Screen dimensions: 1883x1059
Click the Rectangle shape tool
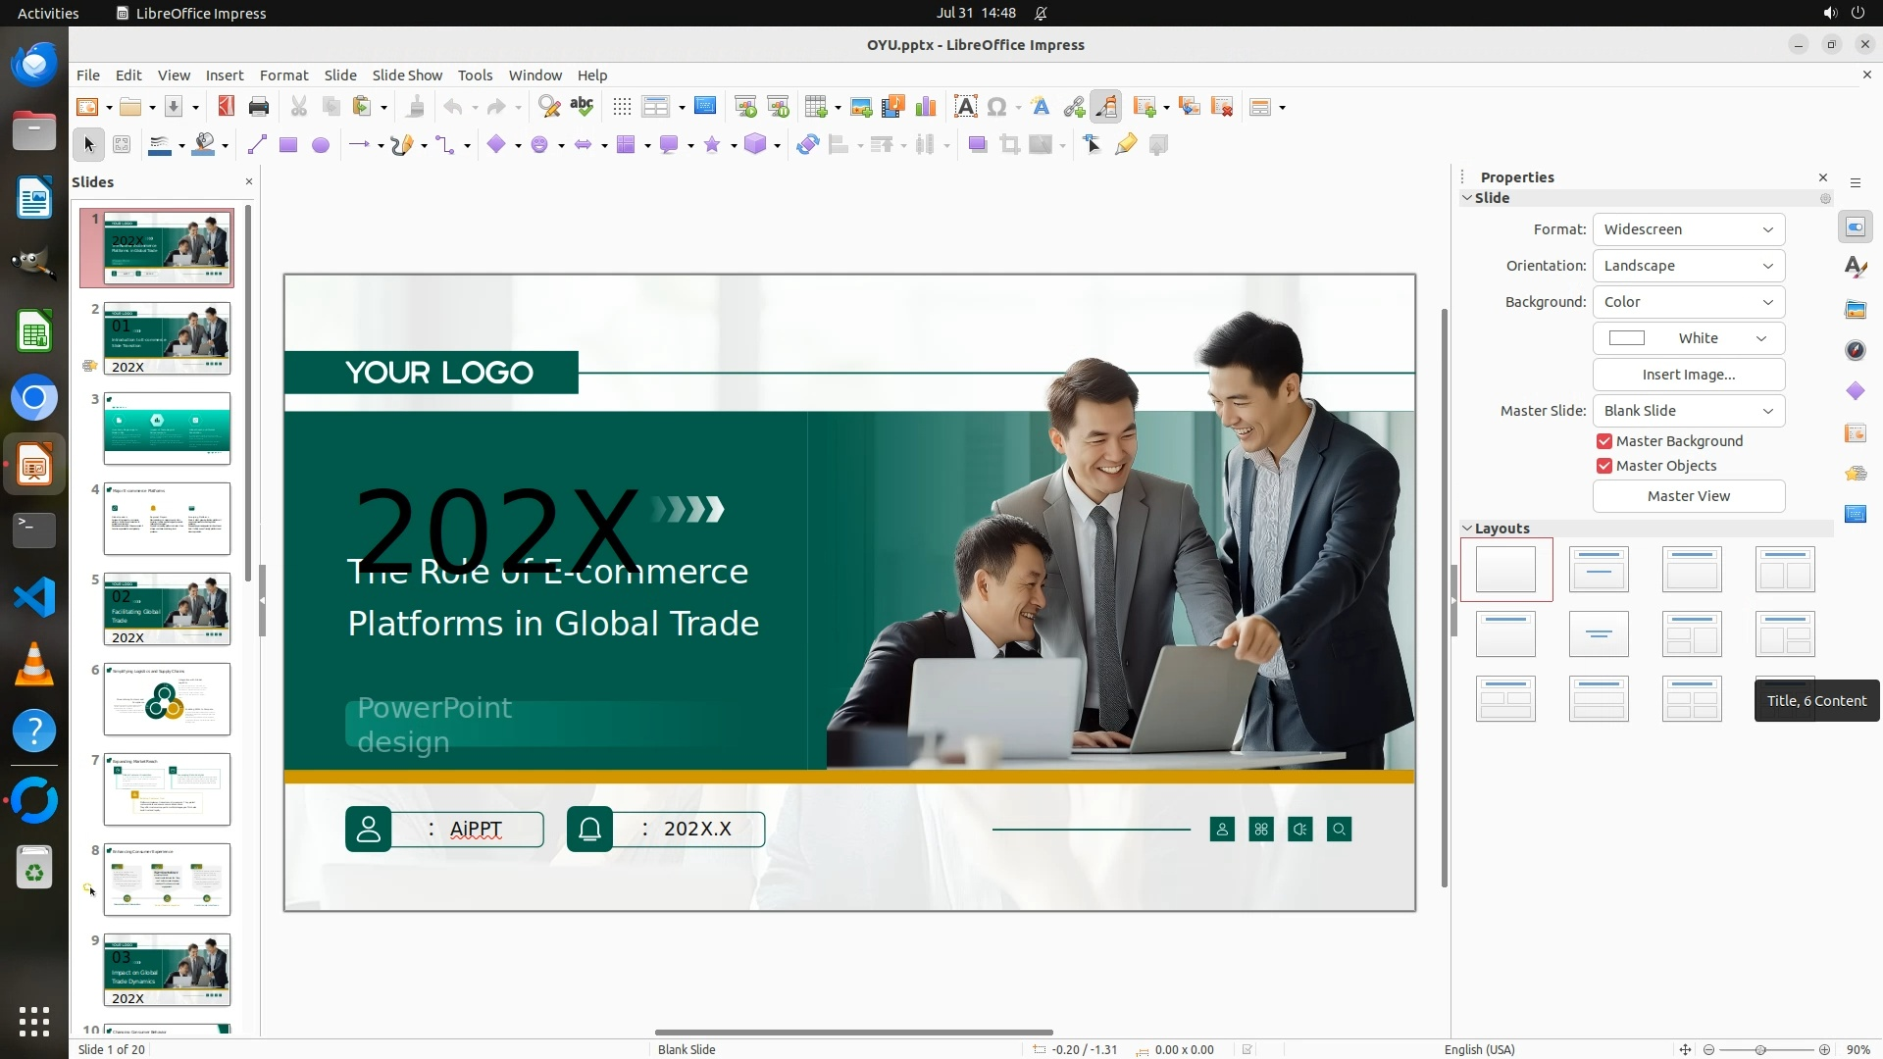pyautogui.click(x=288, y=145)
